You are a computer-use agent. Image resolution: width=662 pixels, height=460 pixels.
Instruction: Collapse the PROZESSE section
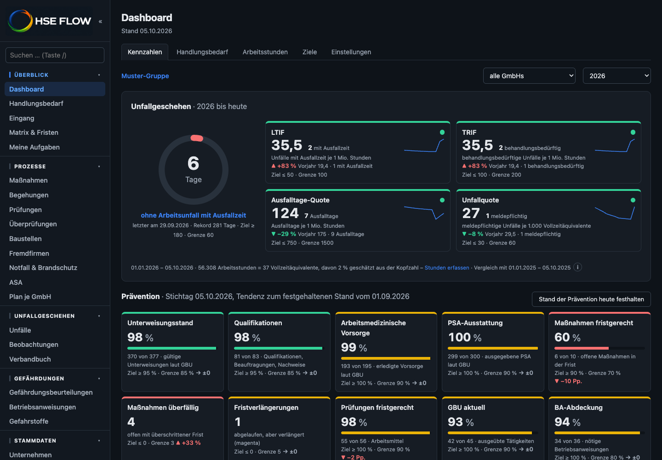click(99, 167)
